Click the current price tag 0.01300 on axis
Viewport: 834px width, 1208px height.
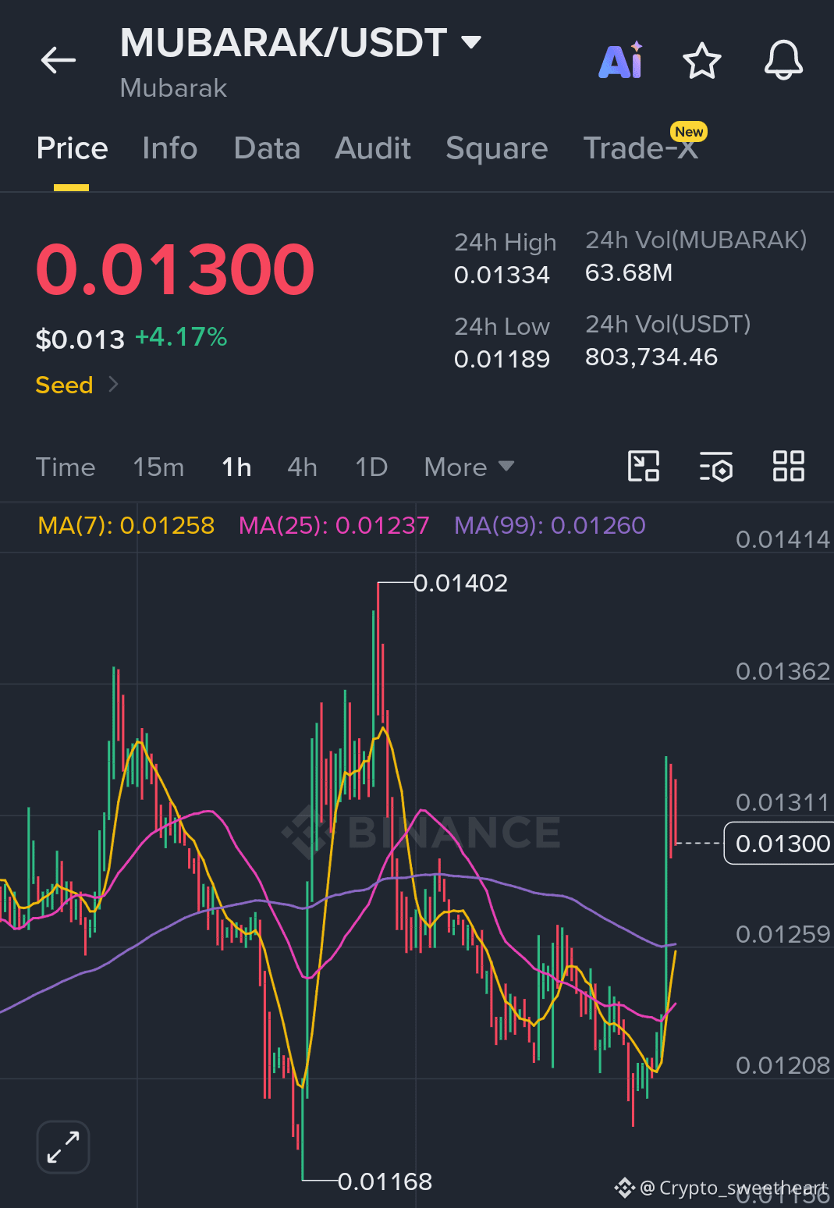[780, 844]
